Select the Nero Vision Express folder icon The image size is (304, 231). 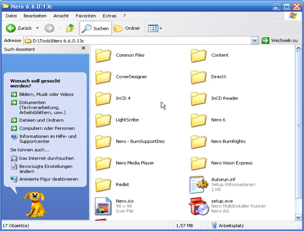(x=198, y=163)
